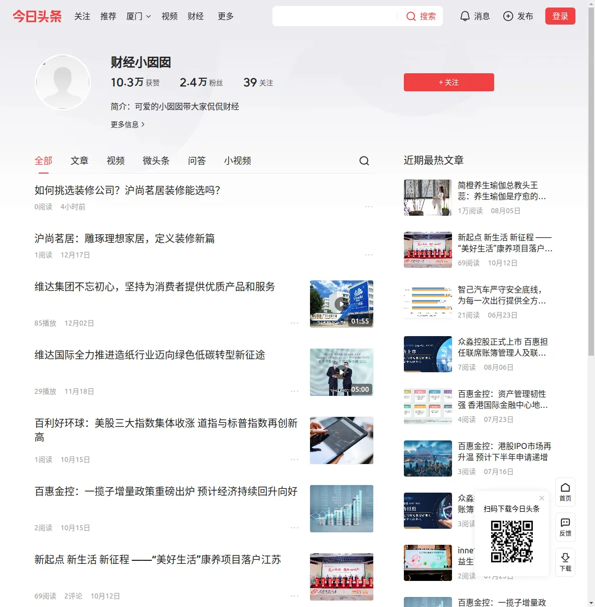Open hot article 百惠金控：港股IPO市场再升温
Screen dimensions: 595x607
[505, 452]
